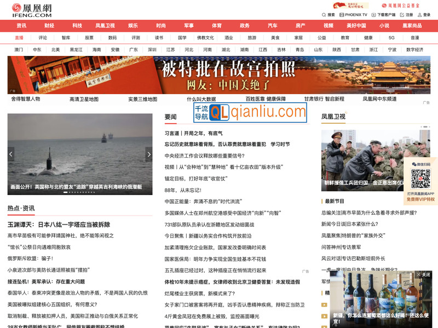438x328 pixels.
Task: Open the 军事 tab in red navigation bar
Action: (x=189, y=26)
